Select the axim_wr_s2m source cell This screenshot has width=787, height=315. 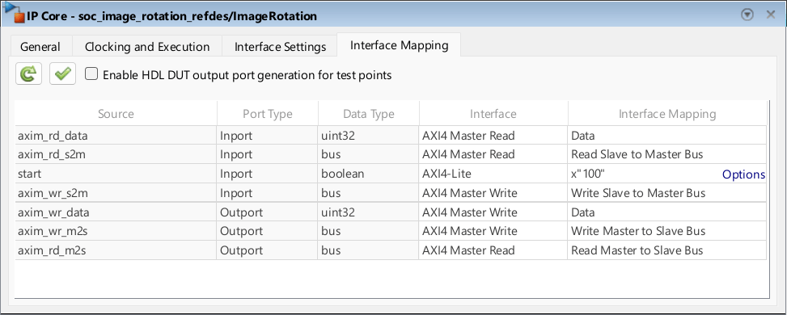(116, 193)
